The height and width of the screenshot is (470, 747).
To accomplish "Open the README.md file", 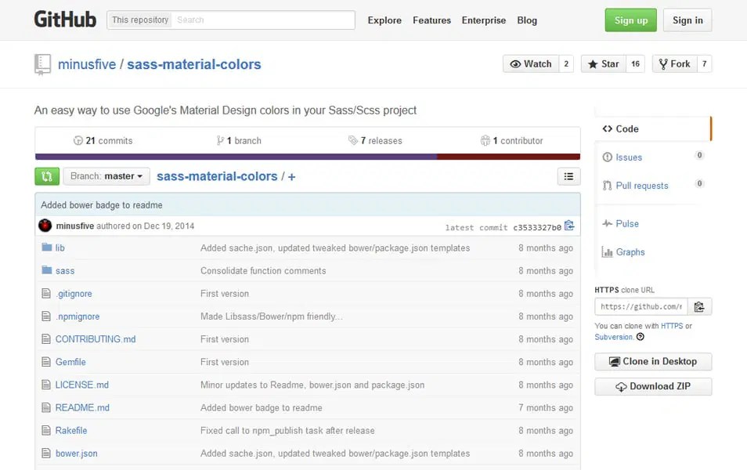I will (83, 407).
